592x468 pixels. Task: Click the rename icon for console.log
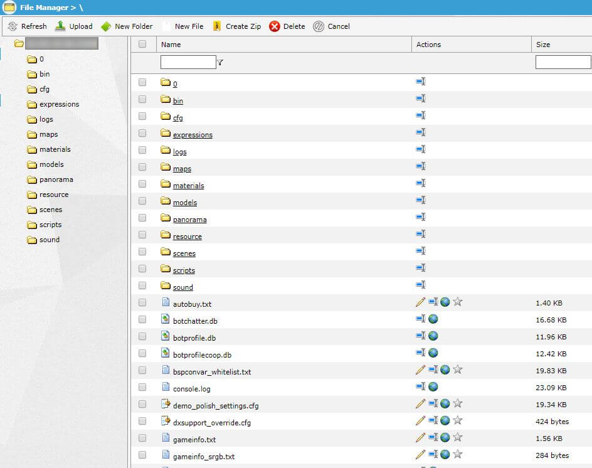(x=421, y=386)
